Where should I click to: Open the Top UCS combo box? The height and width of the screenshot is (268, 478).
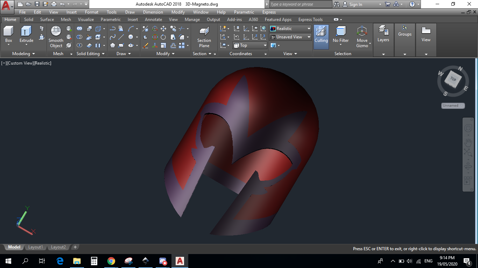250,45
